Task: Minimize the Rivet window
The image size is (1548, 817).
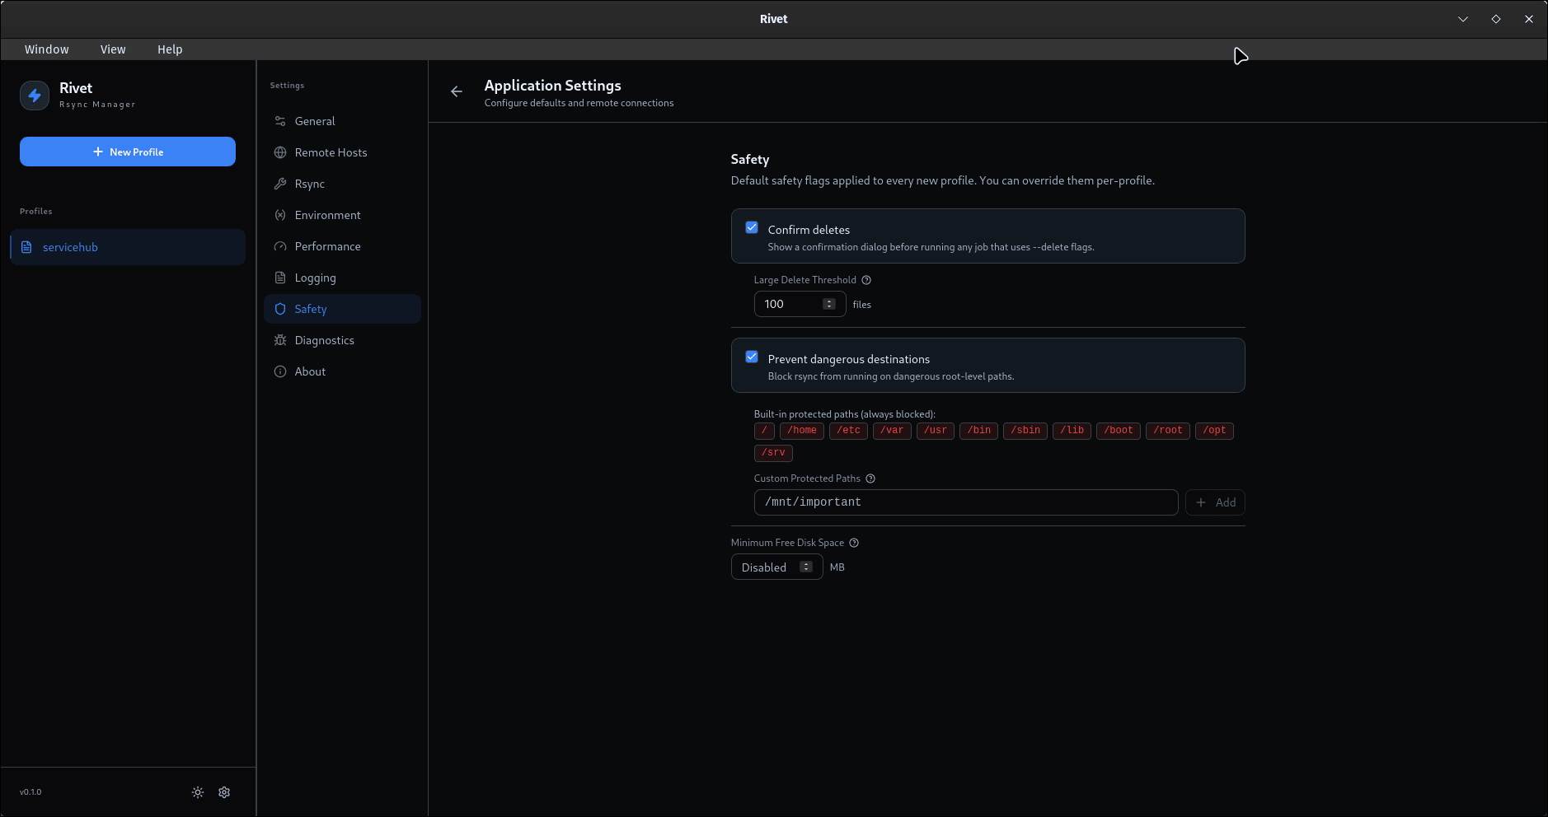Action: pyautogui.click(x=1463, y=19)
